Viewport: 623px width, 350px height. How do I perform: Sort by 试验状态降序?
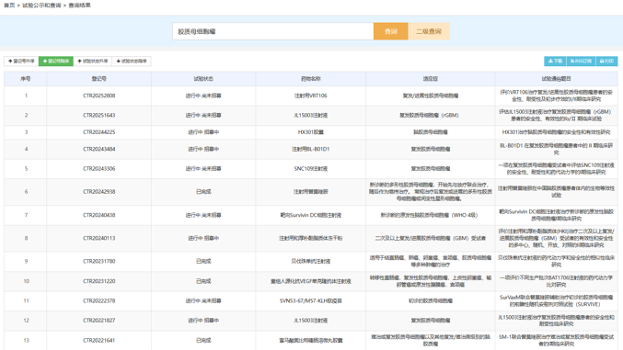coord(132,62)
